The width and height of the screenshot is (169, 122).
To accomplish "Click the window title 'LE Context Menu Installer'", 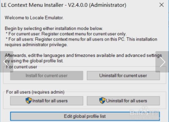I will [32, 5].
